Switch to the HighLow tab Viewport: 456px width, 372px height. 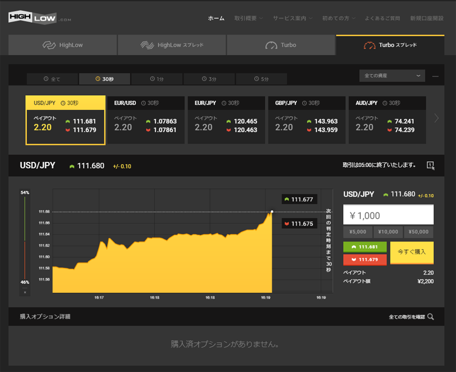point(63,45)
